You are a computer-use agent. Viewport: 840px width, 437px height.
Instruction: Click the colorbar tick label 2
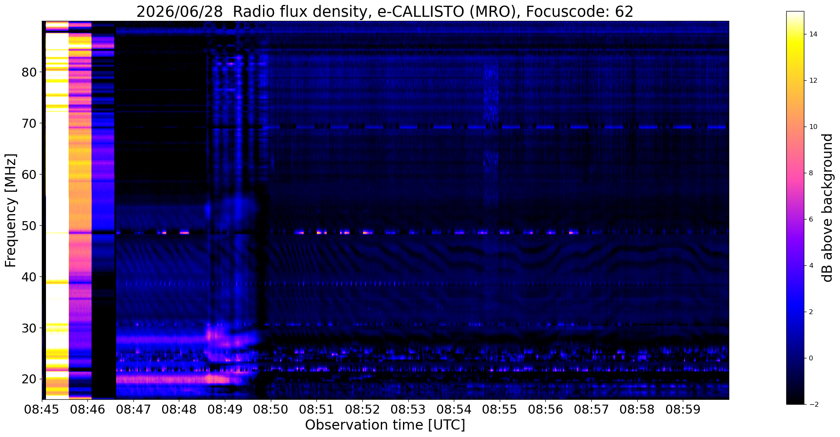[x=810, y=312]
